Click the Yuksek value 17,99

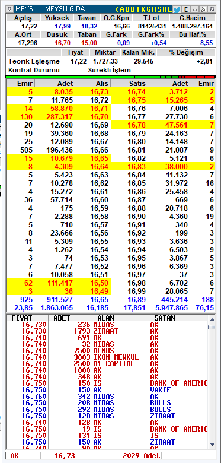pos(62,26)
